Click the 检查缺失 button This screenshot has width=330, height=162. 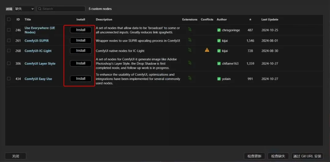pyautogui.click(x=278, y=156)
